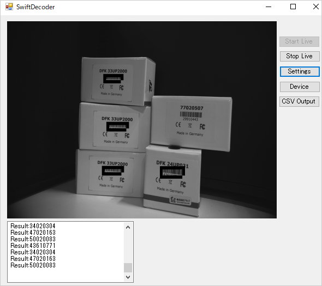Click the results list scroll down arrow
Screen dimensions: 322x286
click(x=128, y=277)
